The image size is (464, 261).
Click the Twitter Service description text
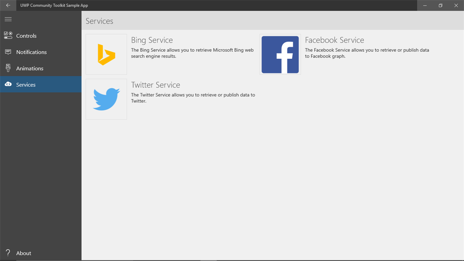pos(193,98)
